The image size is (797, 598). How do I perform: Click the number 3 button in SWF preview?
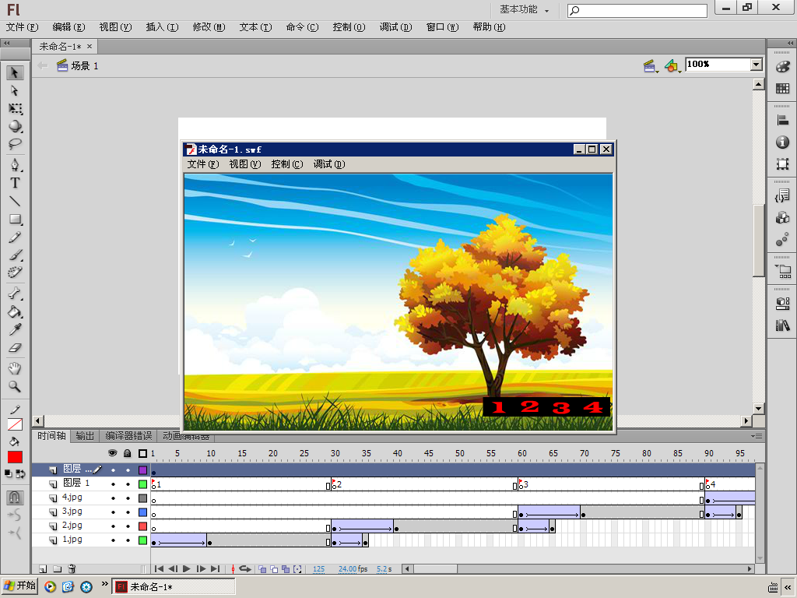point(560,407)
